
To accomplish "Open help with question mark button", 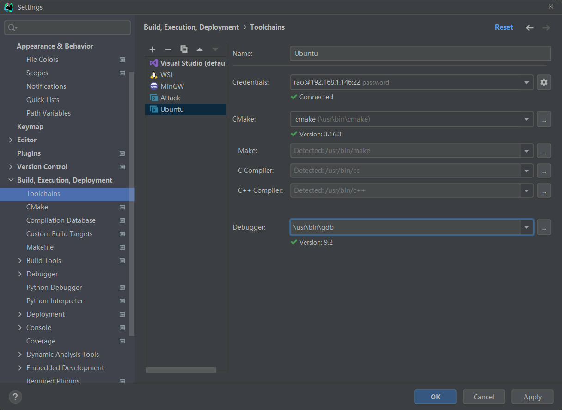I will pos(15,397).
